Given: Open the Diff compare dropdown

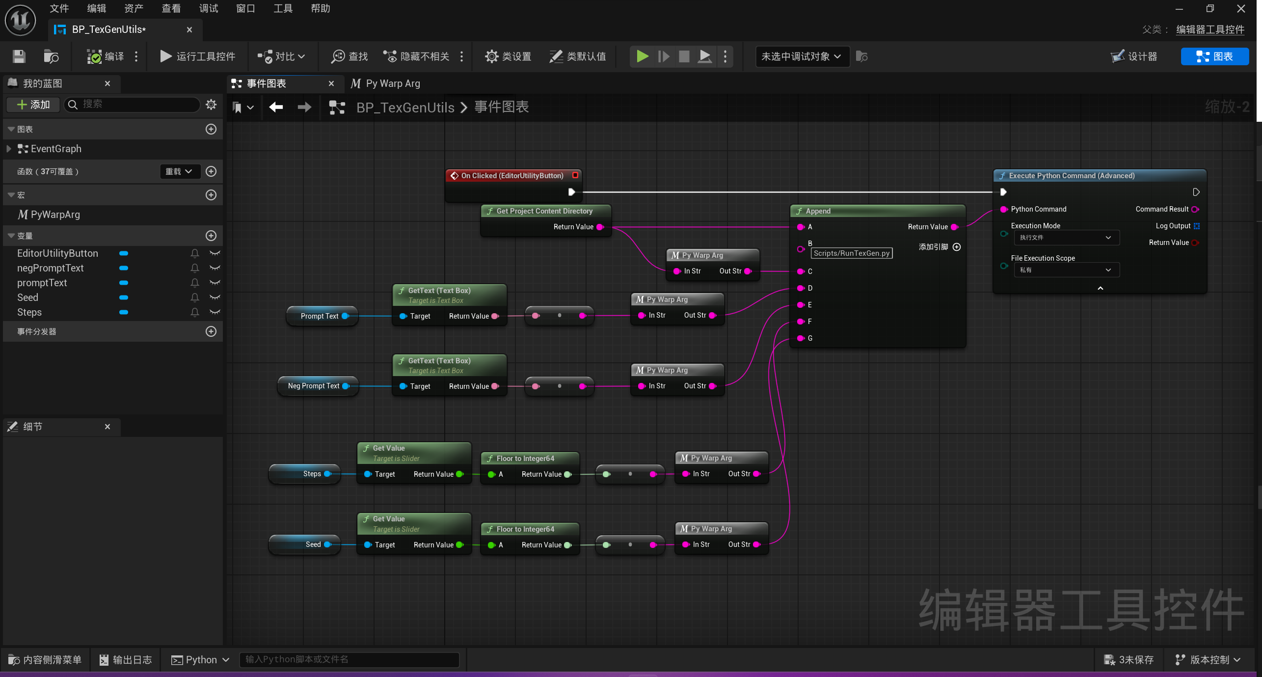Looking at the screenshot, I should coord(281,56).
